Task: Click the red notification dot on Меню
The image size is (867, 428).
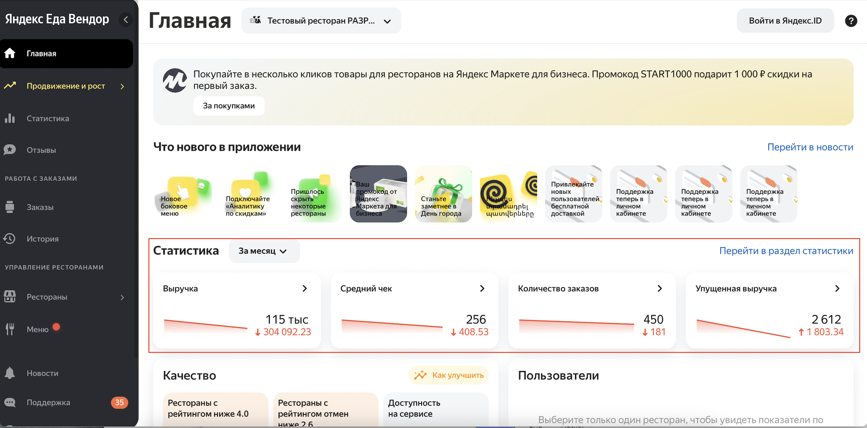Action: coord(56,326)
